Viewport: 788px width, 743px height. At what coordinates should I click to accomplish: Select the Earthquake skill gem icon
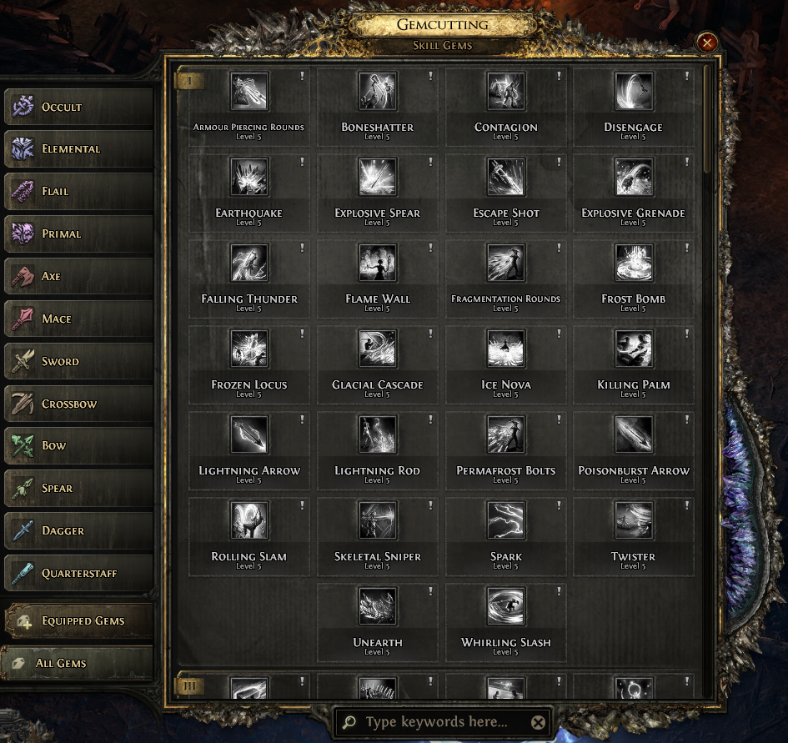click(x=249, y=177)
